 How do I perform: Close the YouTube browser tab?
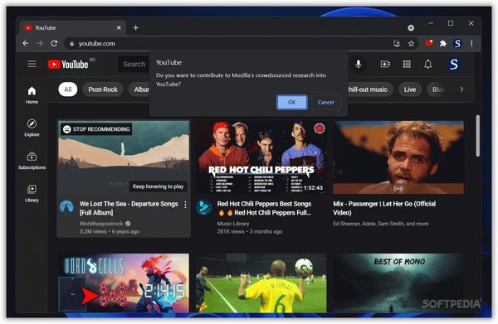tap(119, 28)
